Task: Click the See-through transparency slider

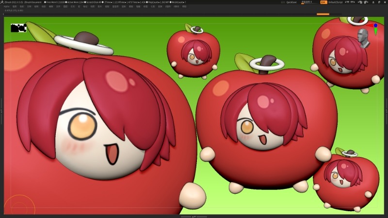Action: [x=310, y=2]
